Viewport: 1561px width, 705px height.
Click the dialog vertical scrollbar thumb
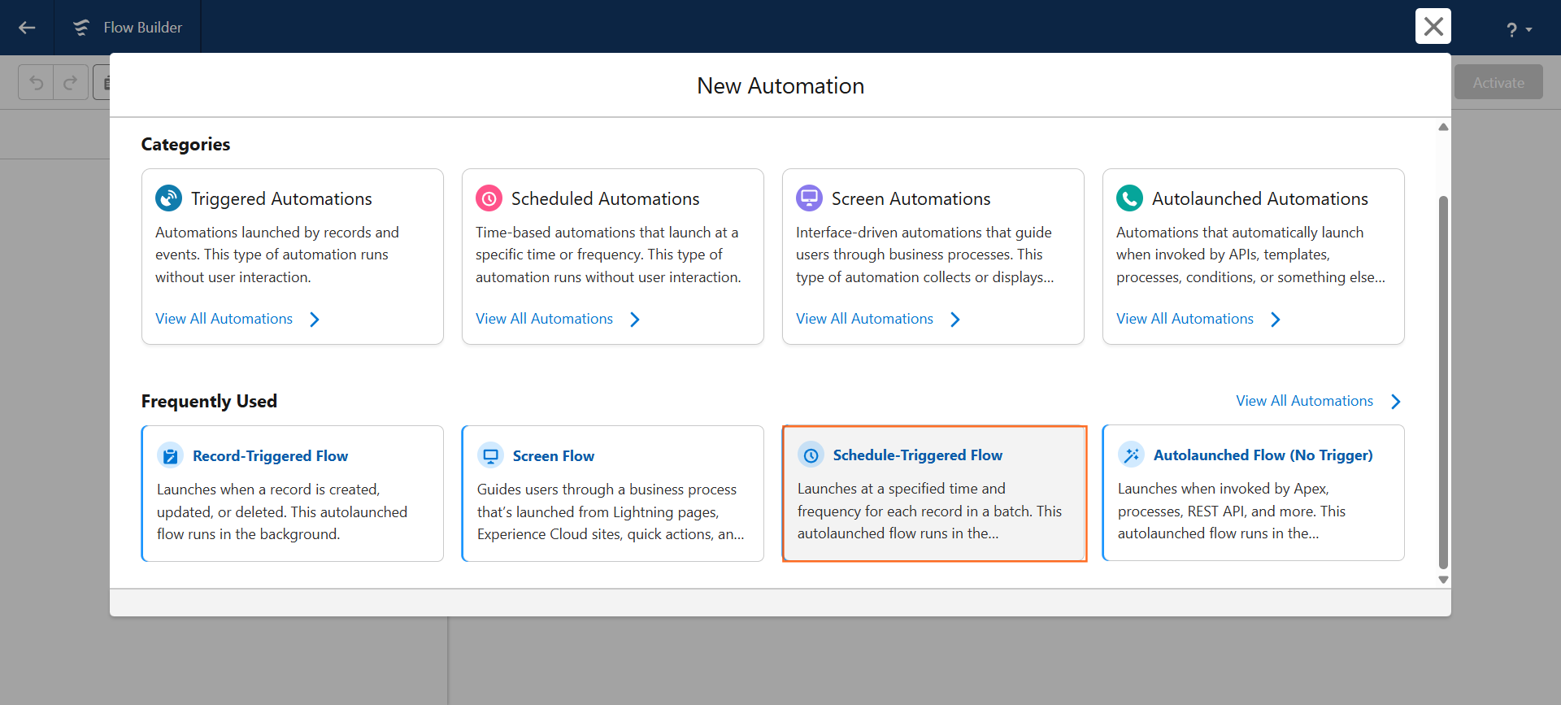[1443, 382]
